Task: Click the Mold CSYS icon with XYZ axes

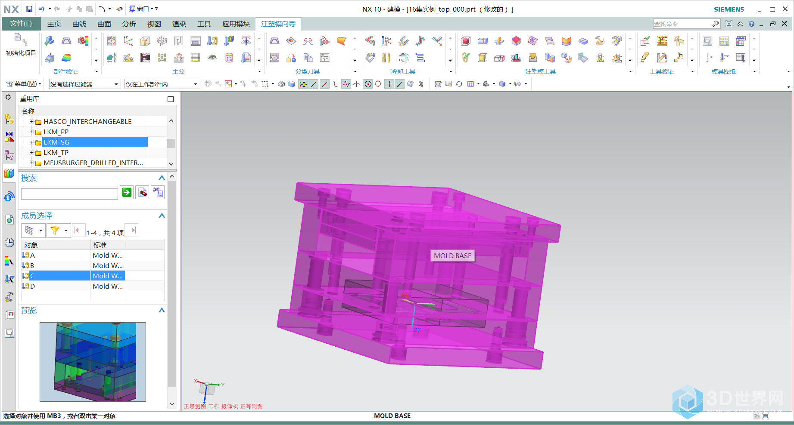Action: (x=128, y=41)
